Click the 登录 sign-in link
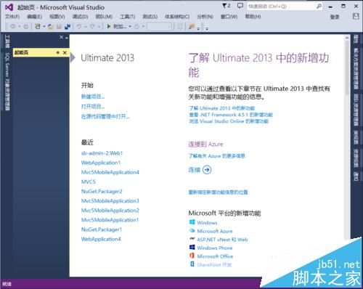 pos(335,17)
